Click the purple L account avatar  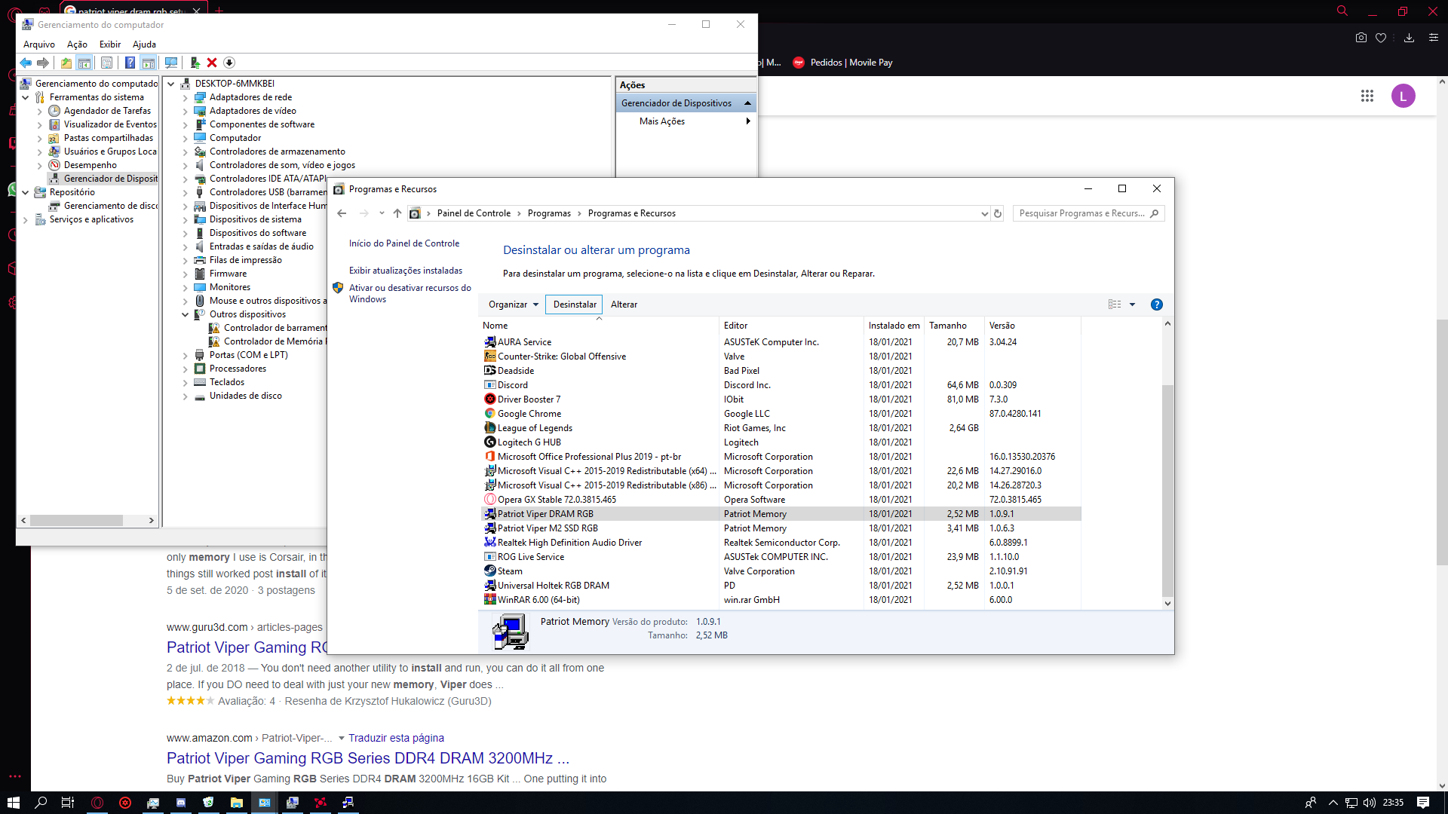1403,96
